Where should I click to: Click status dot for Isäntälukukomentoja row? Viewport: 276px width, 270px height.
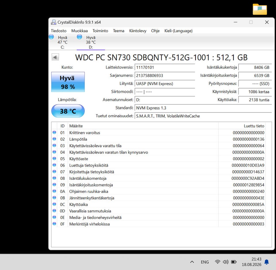(x=54, y=178)
